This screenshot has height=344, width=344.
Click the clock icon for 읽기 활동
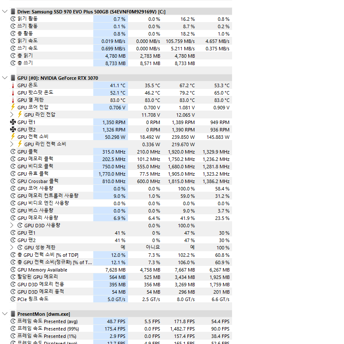[13, 19]
